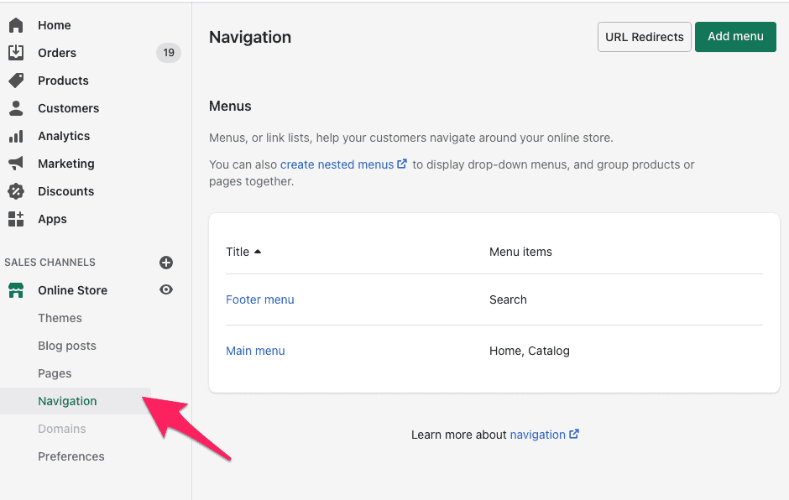Open Blog posts section

(67, 346)
